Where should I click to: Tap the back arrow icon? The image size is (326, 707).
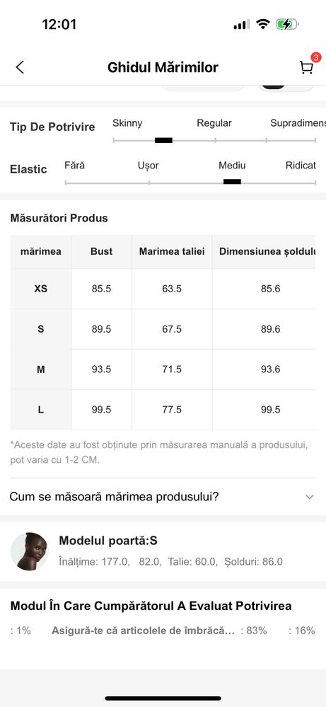tap(19, 67)
